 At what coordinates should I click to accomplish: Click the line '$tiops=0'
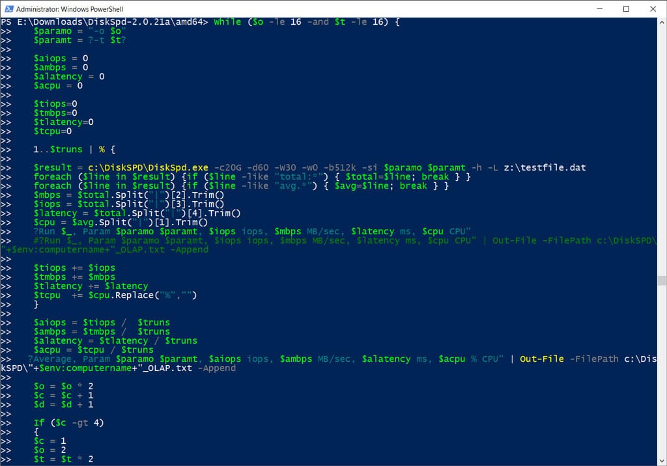pyautogui.click(x=56, y=104)
